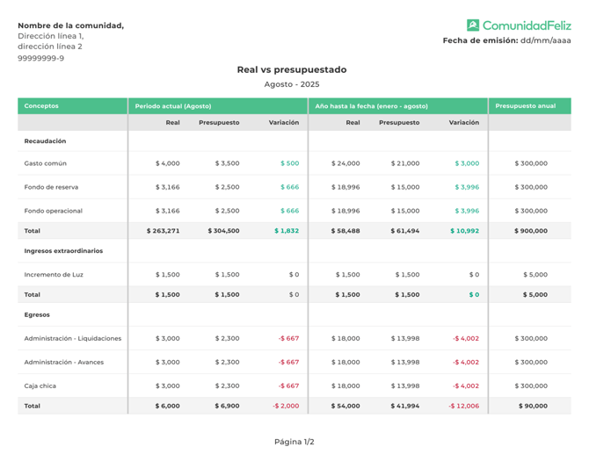
Task: Click the ComunidadFeliz house logo icon
Action: [473, 25]
